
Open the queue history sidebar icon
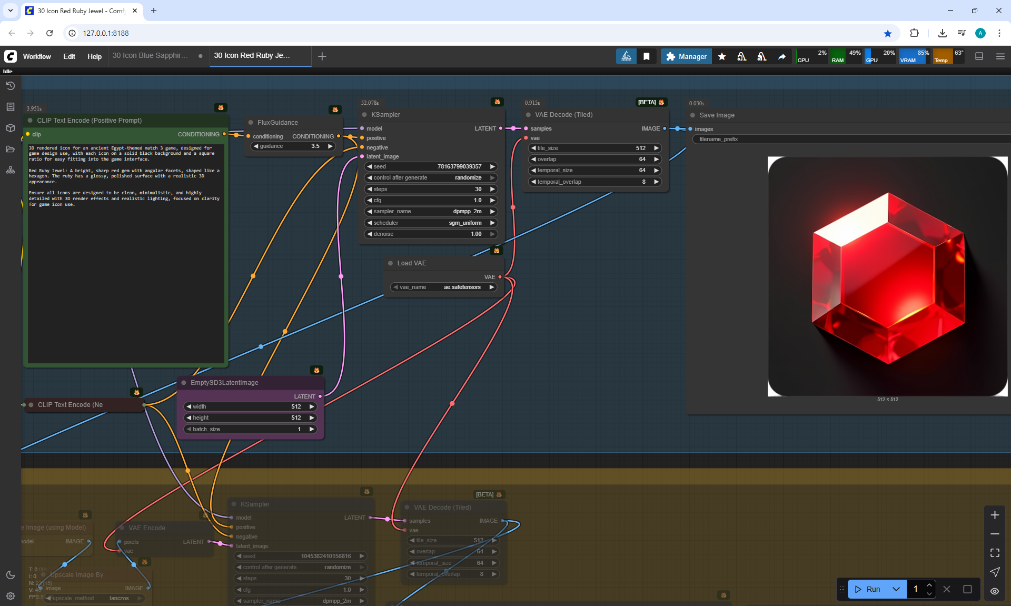pyautogui.click(x=10, y=86)
